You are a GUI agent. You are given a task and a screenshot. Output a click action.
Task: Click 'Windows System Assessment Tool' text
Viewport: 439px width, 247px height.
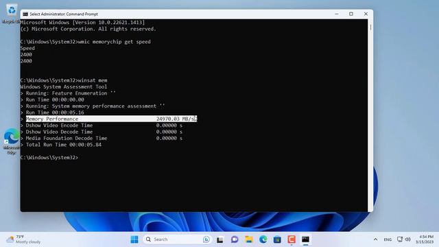click(x=64, y=87)
